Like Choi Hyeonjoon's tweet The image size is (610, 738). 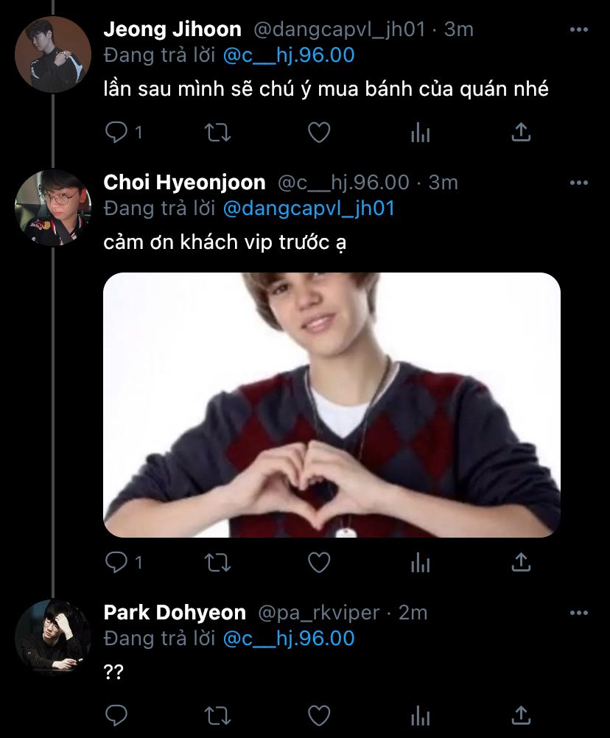click(x=318, y=563)
